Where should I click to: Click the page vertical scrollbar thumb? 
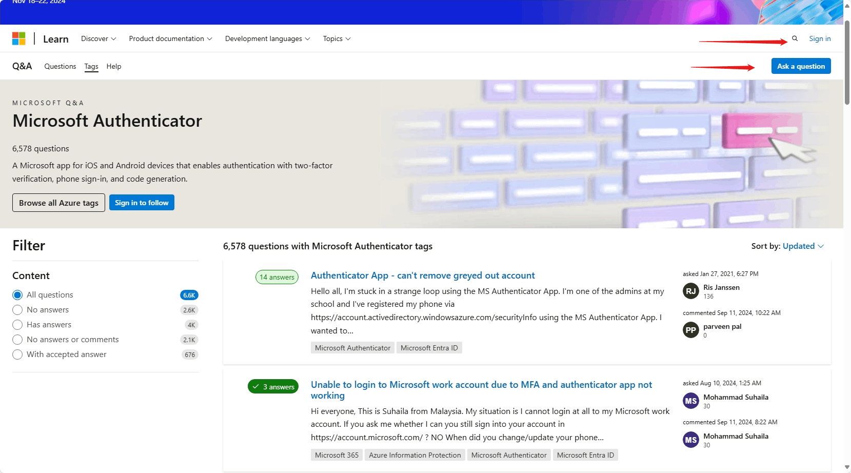pos(847,63)
